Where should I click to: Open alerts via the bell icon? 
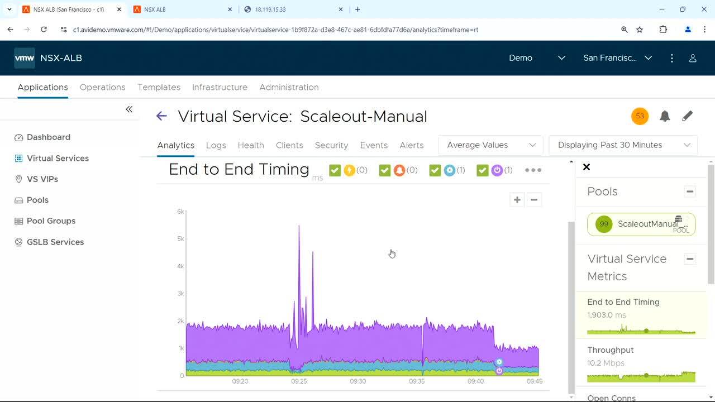665,116
